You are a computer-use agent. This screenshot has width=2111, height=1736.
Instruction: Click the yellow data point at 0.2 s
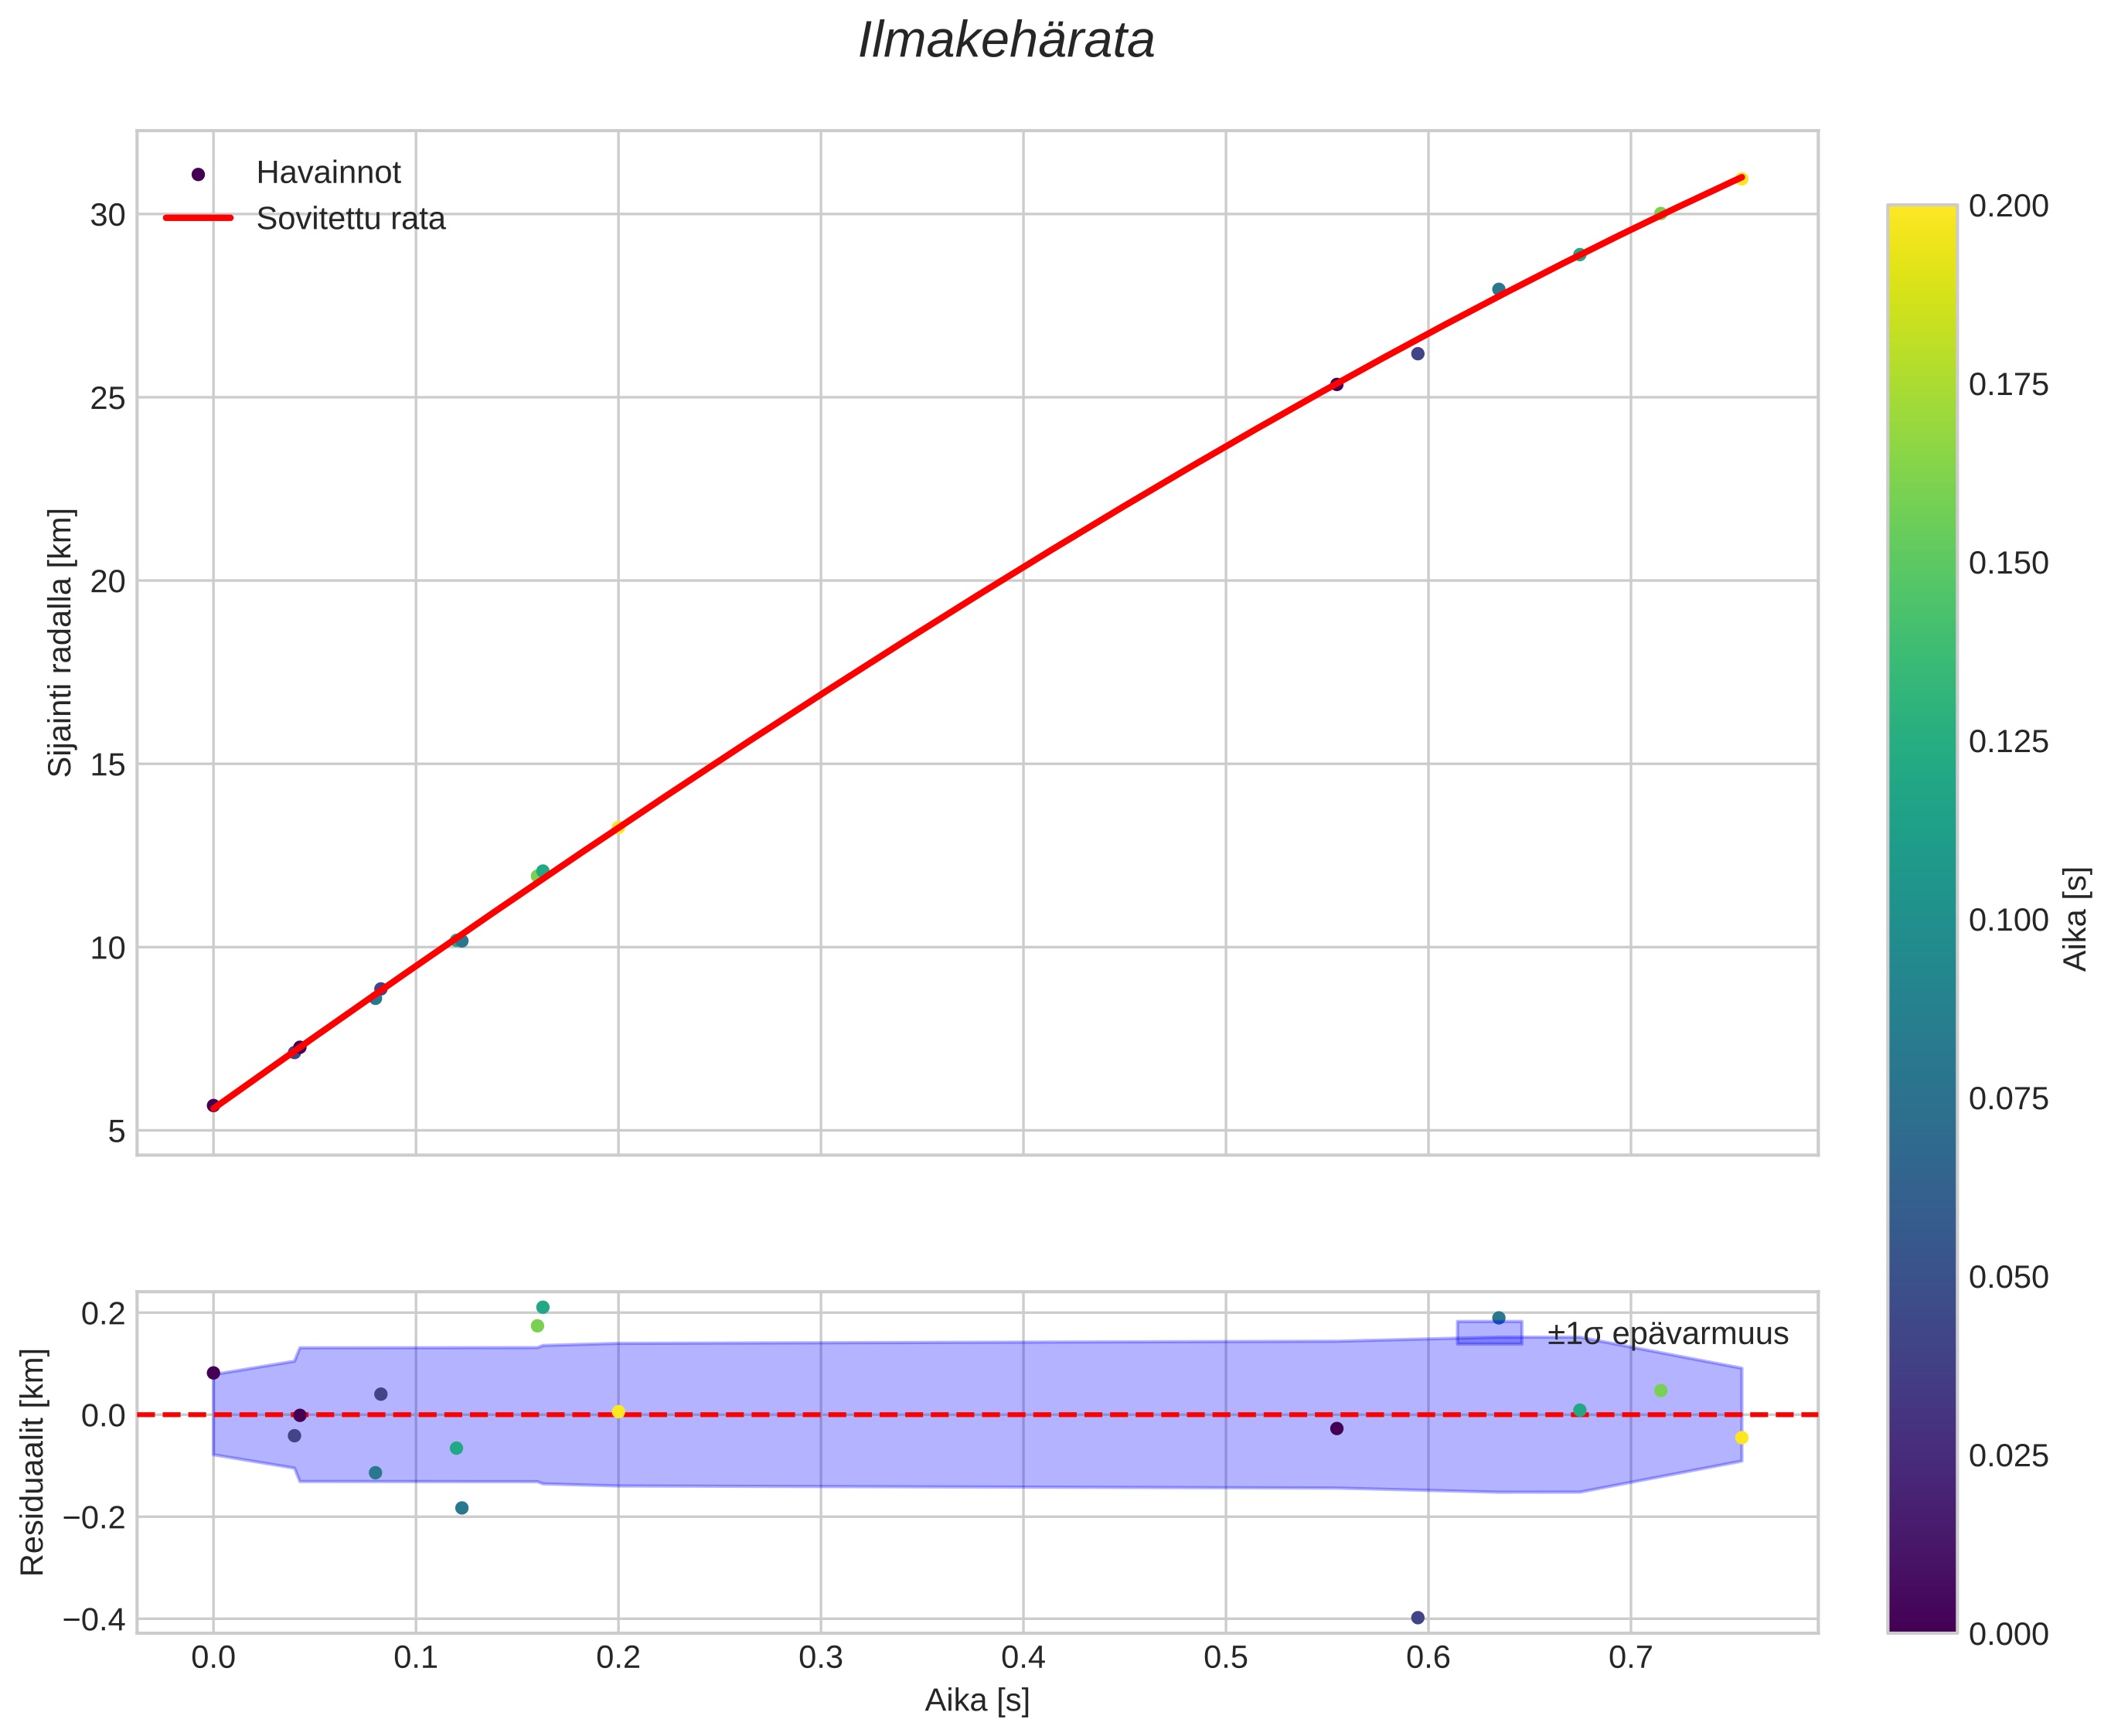coord(618,827)
